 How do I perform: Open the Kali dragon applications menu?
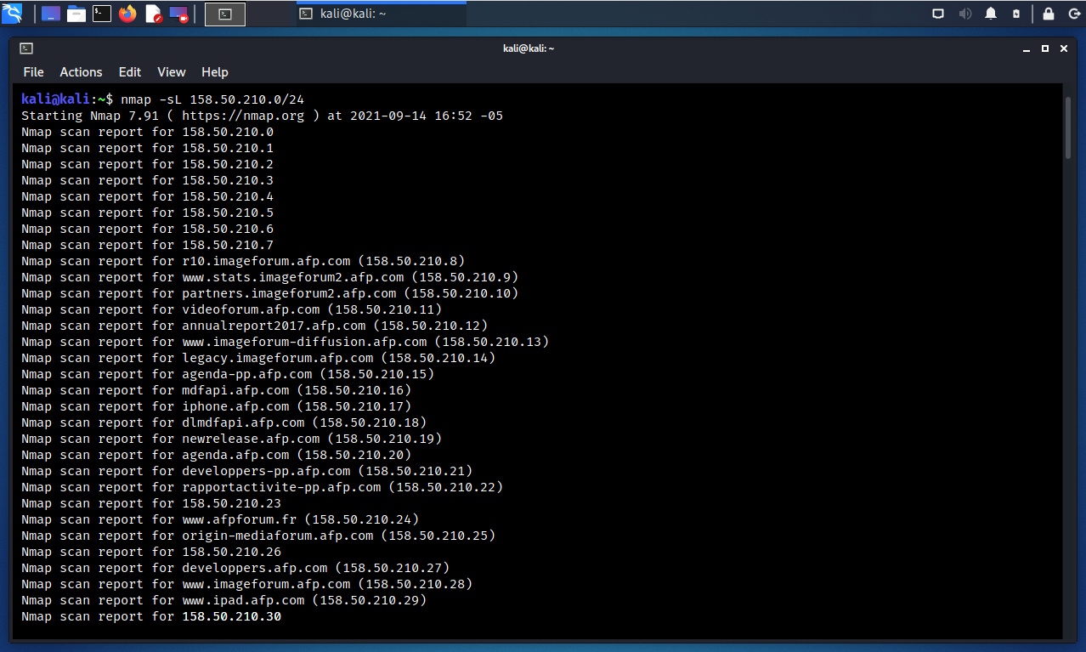click(12, 14)
